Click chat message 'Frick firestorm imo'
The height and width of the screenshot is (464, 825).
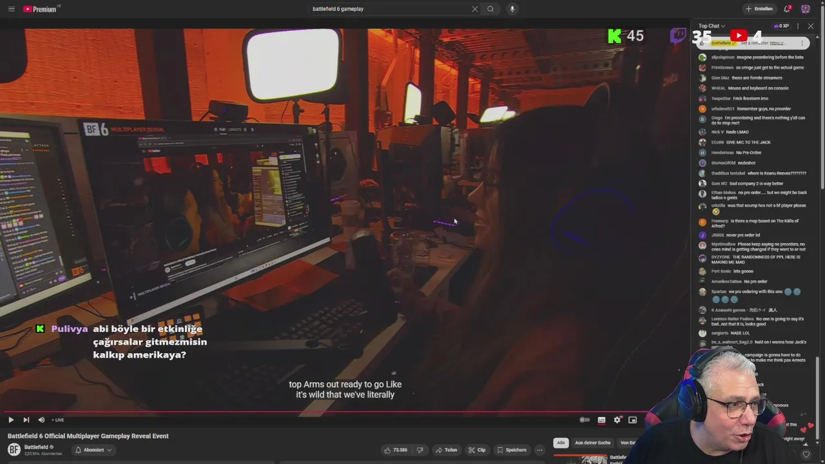(751, 99)
